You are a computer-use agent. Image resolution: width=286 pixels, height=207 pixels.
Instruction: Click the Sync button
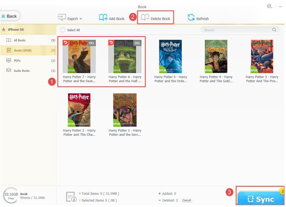[x=260, y=198]
